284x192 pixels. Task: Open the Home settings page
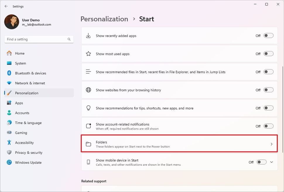[x=20, y=53]
